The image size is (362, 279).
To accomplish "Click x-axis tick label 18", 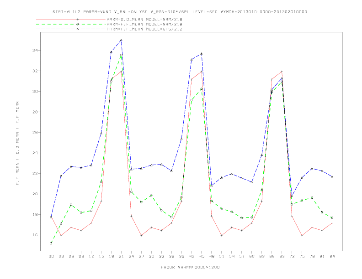I will (x=111, y=256).
